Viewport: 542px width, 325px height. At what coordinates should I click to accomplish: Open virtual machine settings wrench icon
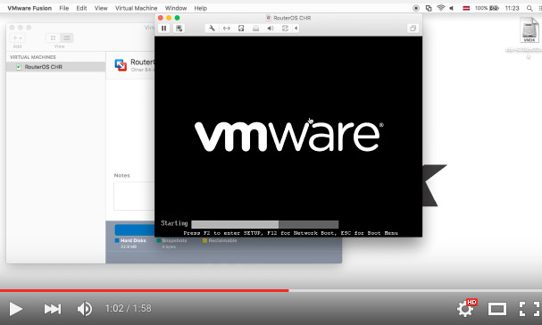point(212,29)
